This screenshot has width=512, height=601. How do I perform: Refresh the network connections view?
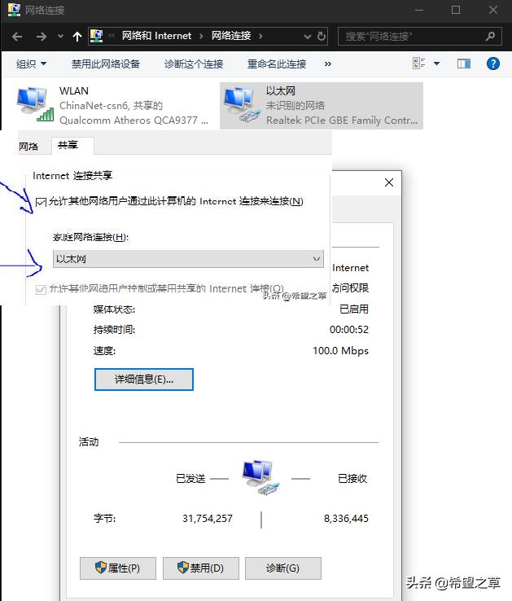[x=322, y=37]
